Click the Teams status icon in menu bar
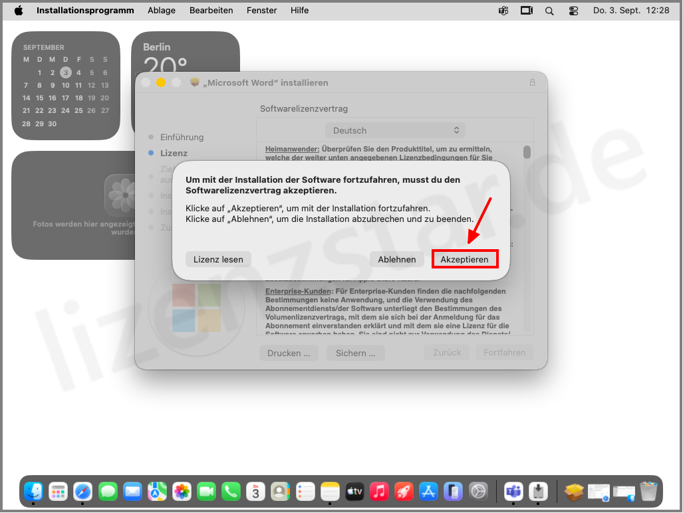The image size is (683, 513). (x=503, y=11)
